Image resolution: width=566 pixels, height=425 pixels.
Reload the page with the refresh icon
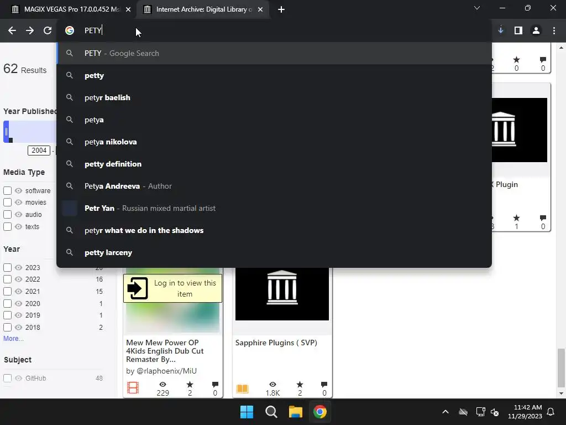pyautogui.click(x=48, y=31)
